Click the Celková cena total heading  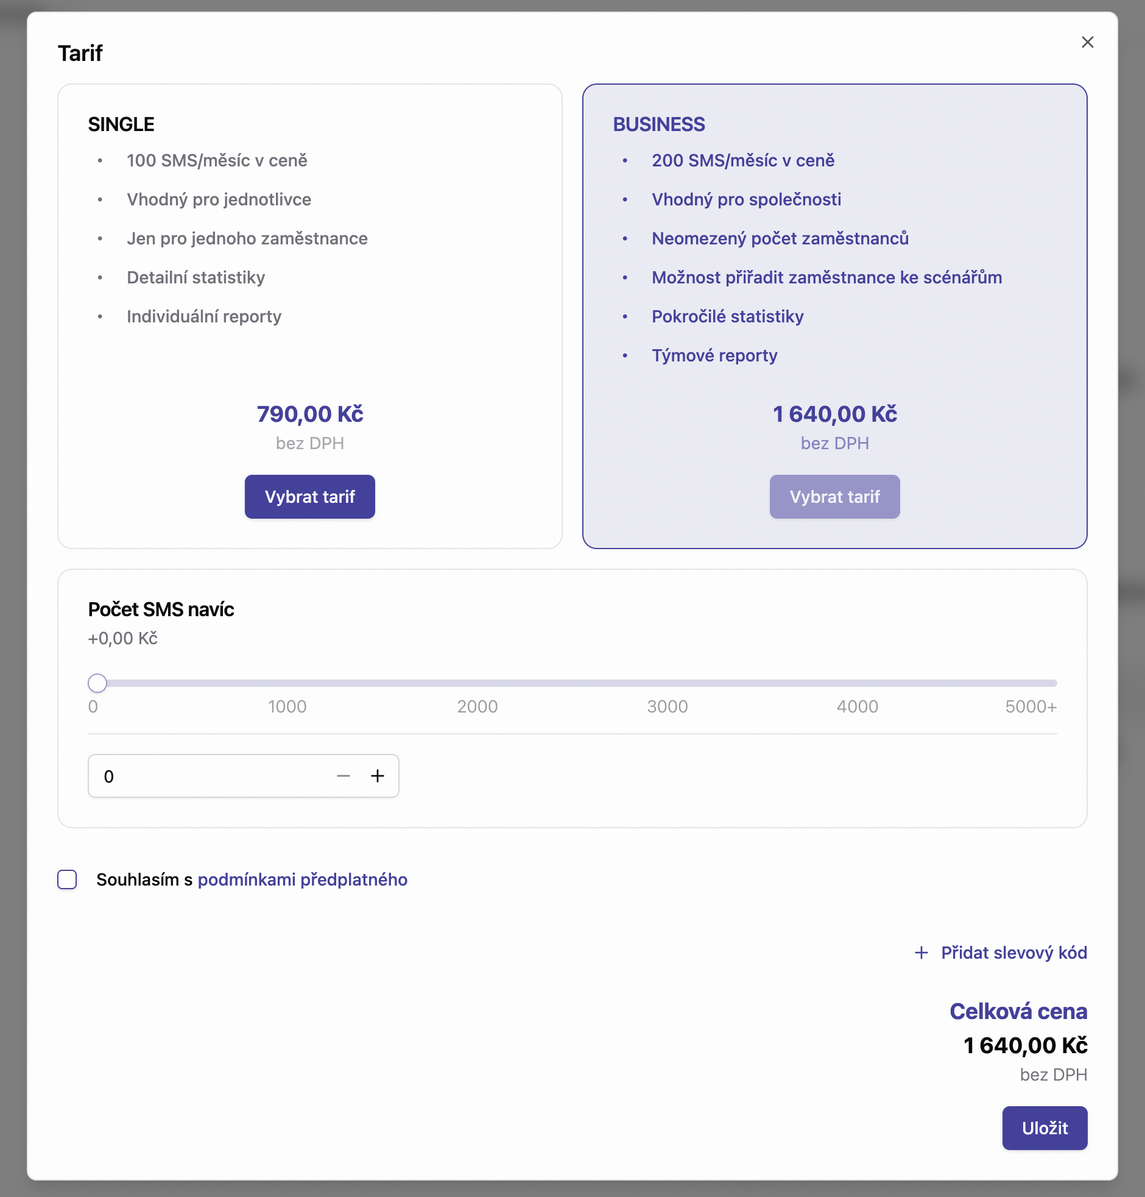point(1018,1011)
